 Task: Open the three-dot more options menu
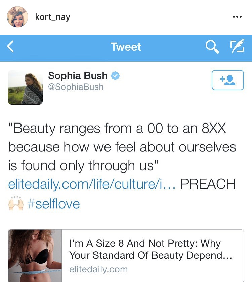tap(237, 17)
